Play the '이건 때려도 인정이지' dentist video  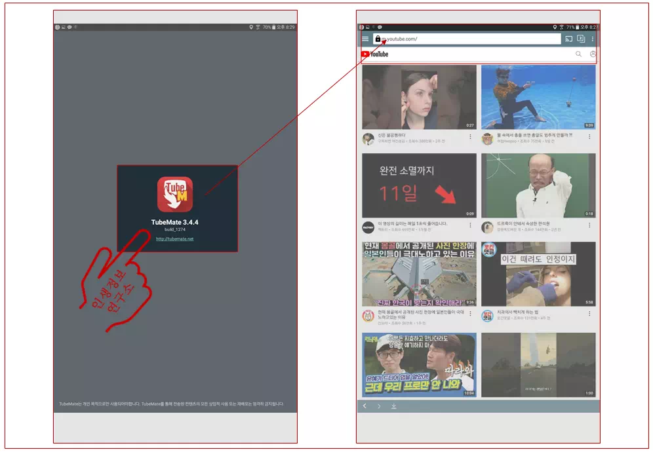538,274
